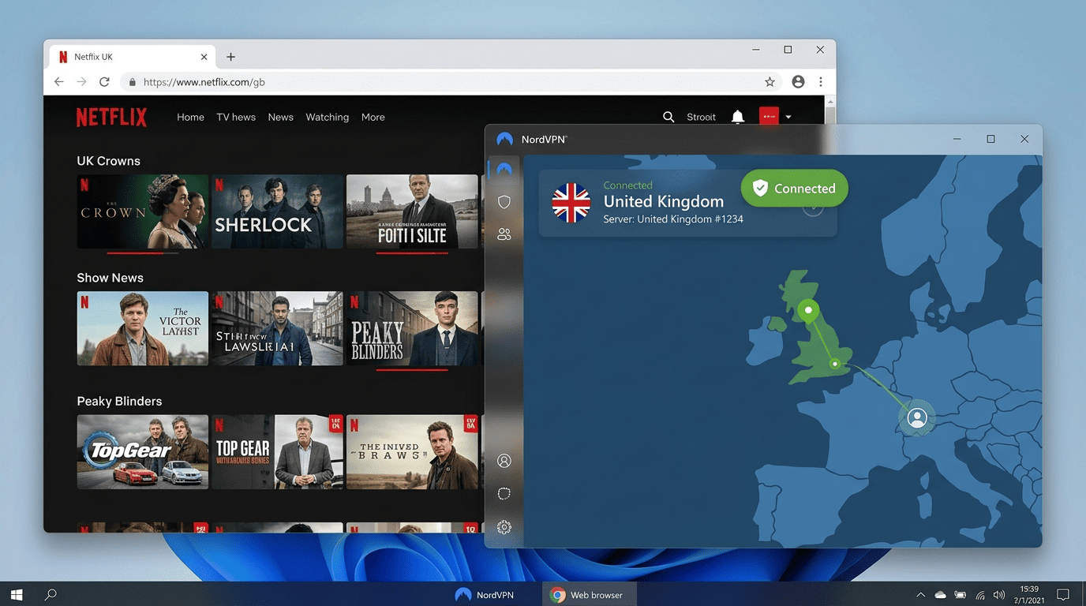1086x606 pixels.
Task: Click the Show News row heading
Action: click(x=110, y=278)
